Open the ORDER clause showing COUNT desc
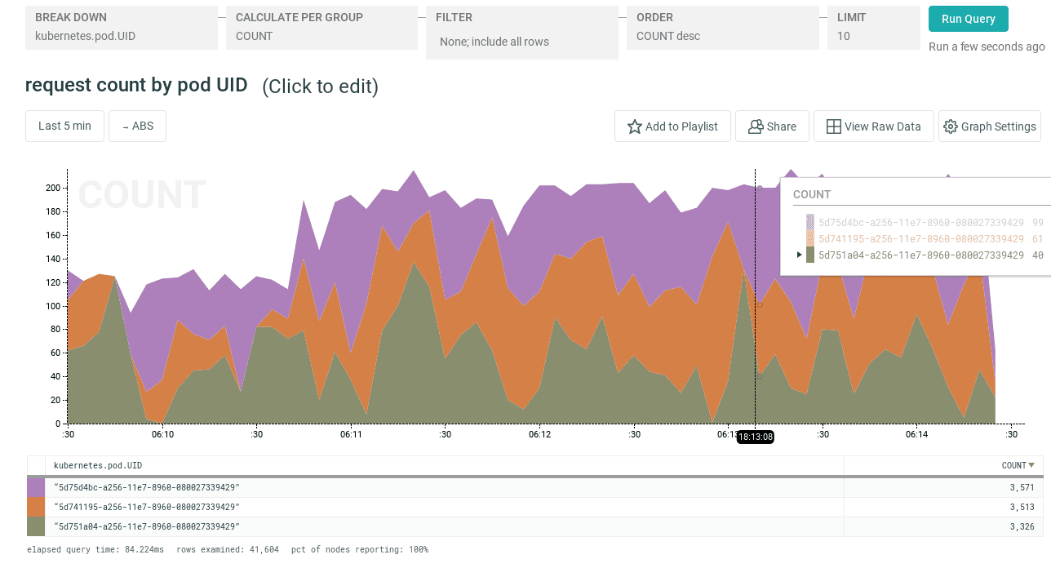The image size is (1051, 568). pos(722,27)
